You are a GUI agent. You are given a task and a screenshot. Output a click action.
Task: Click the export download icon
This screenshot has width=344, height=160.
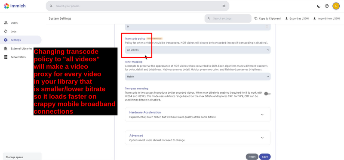pyautogui.click(x=286, y=18)
